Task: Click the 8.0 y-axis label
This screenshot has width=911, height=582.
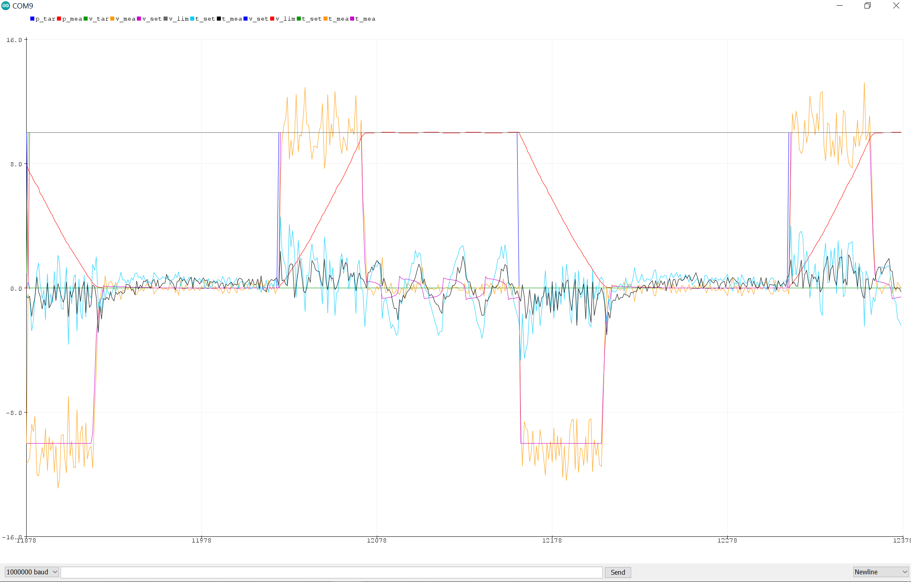Action: (16, 164)
